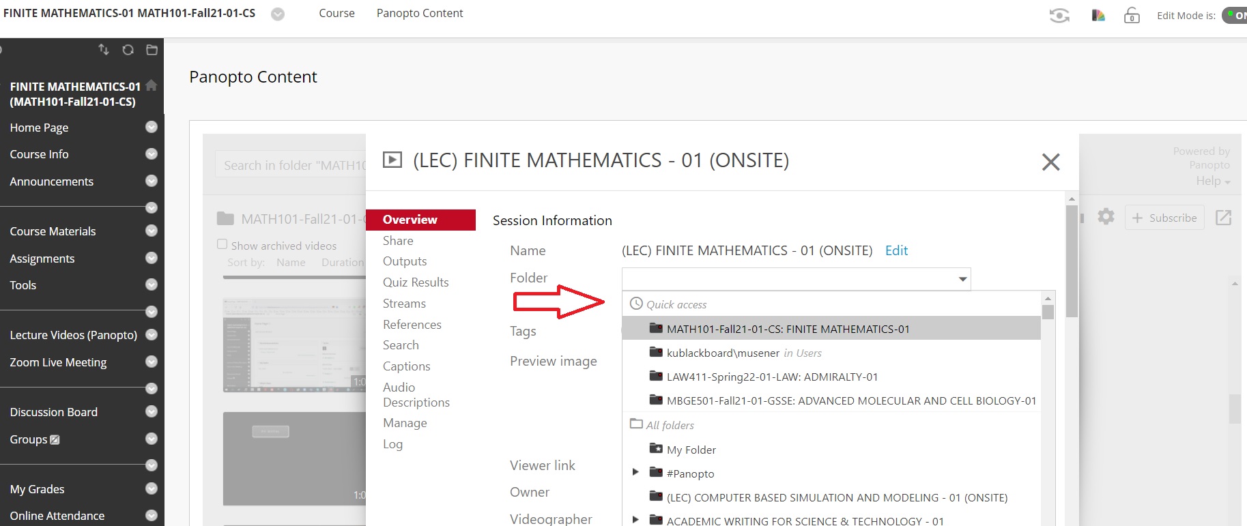
Task: Click the guest access lock icon
Action: click(1132, 15)
